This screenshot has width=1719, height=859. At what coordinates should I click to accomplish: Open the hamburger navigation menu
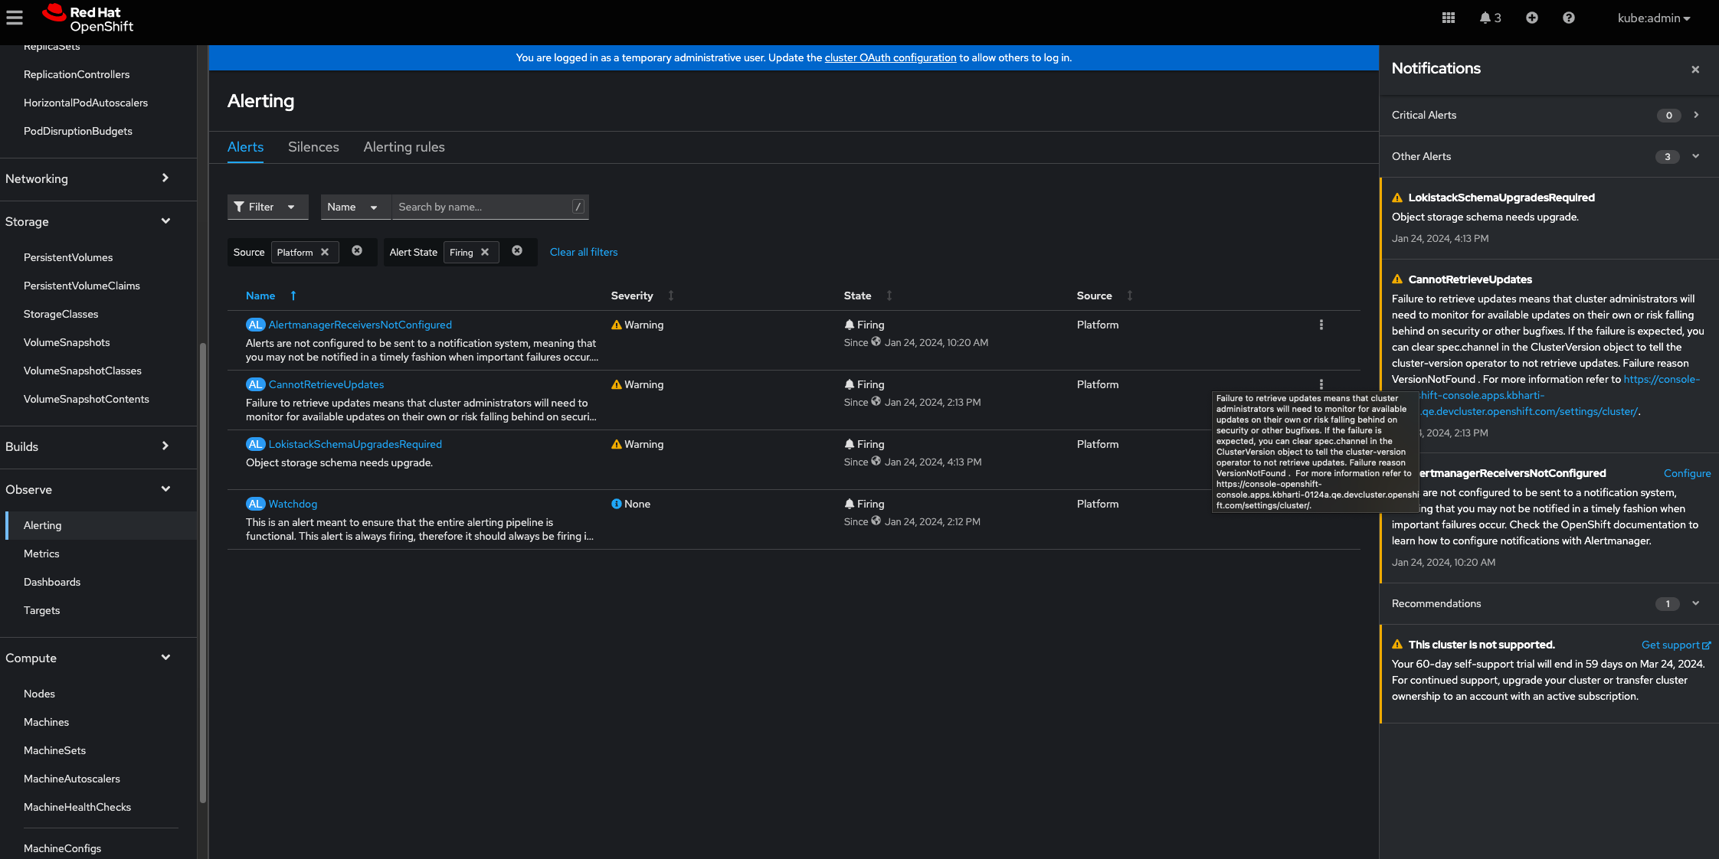(15, 18)
